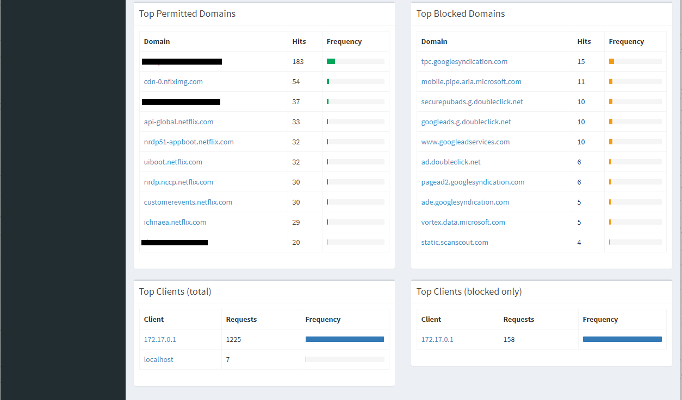This screenshot has height=400, width=682.
Task: Click uiboot.netflix.com in permitted domains
Action: tap(173, 162)
